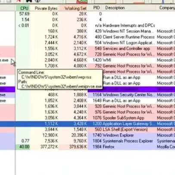Viewport: 175px width, 175px height.
Task: Select the Firefox process row
Action: point(87,147)
